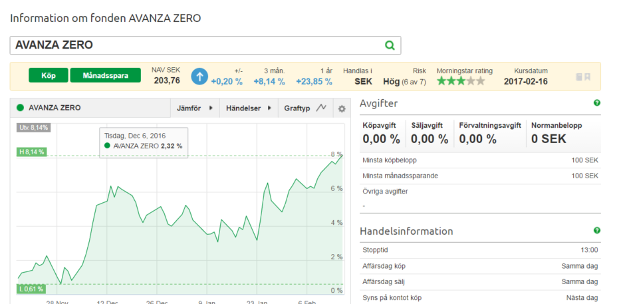The image size is (621, 304).
Task: Click the Affärsdag sälj row
Action: [x=480, y=282]
